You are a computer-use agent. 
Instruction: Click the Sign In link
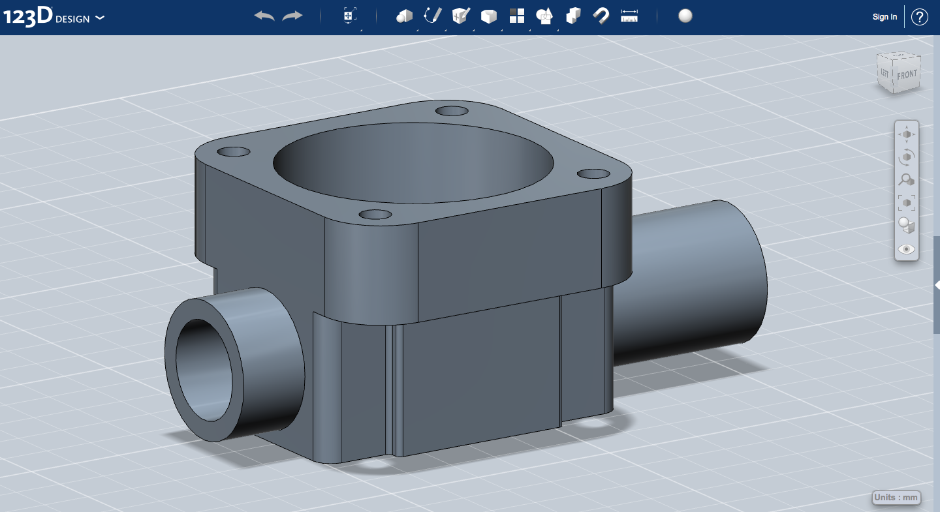tap(885, 17)
